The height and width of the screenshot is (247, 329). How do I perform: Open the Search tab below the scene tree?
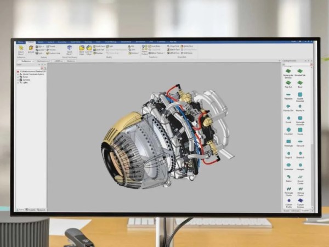(41, 210)
